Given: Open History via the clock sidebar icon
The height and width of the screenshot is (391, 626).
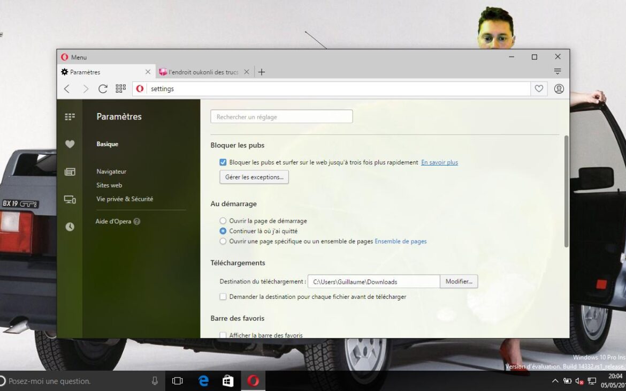Looking at the screenshot, I should (x=70, y=226).
